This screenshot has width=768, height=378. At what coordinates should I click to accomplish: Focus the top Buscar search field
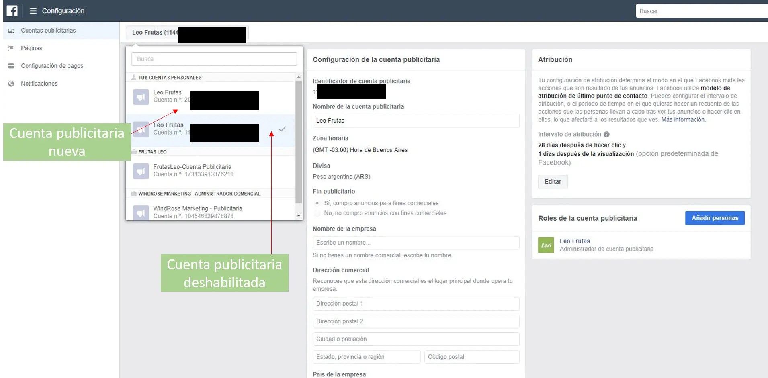(701, 11)
